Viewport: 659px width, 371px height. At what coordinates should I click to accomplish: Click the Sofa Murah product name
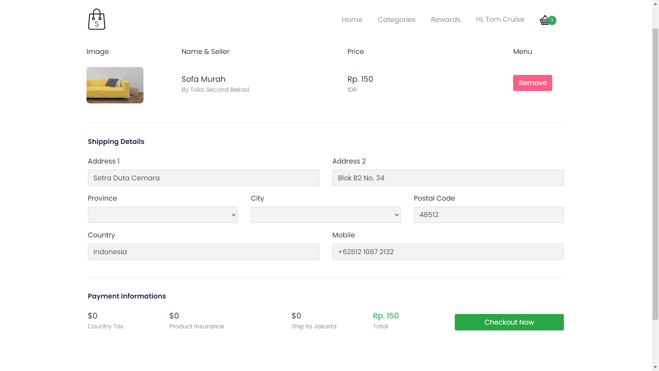[203, 79]
